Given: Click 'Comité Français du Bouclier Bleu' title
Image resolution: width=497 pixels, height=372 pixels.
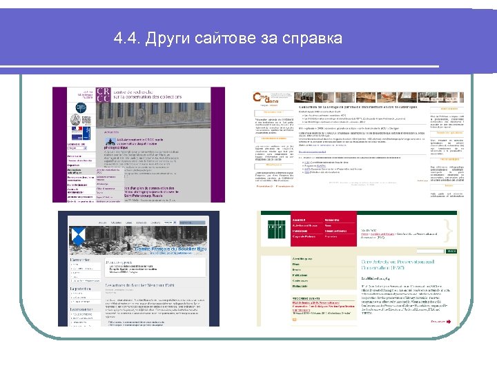Looking at the screenshot, I should pos(170,249).
